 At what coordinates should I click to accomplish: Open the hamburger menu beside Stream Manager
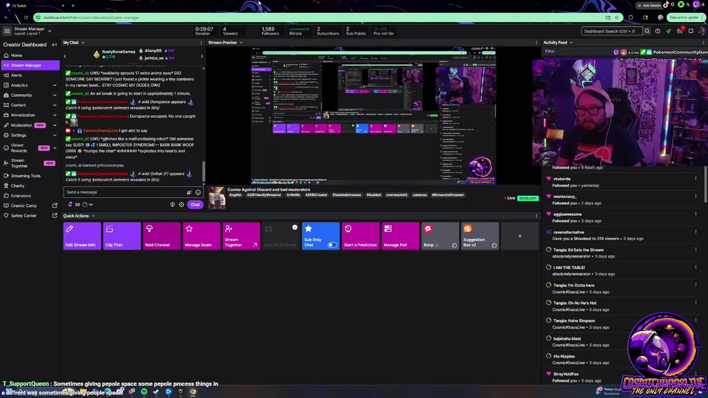tap(7, 31)
